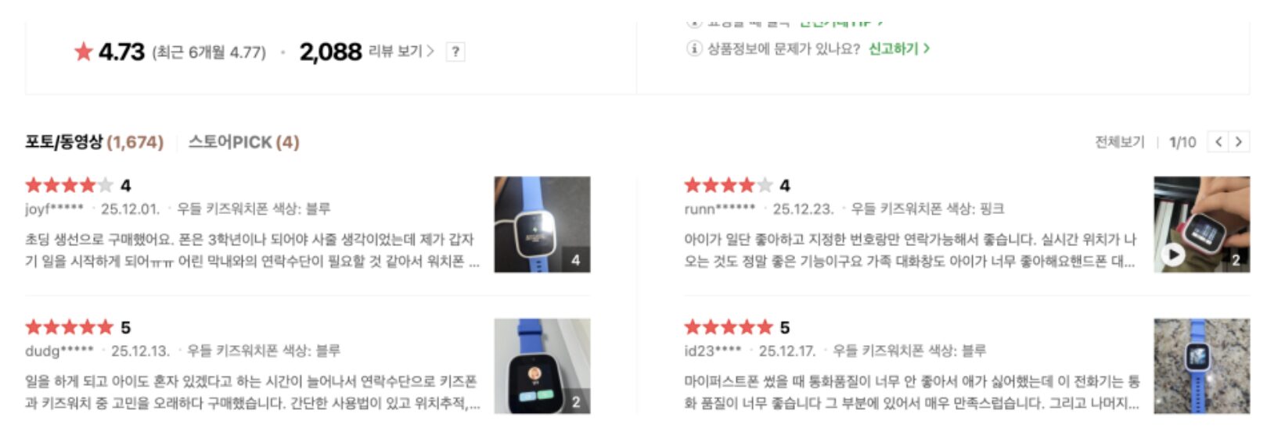Open 리뷰 보기 reviews link

pos(401,52)
